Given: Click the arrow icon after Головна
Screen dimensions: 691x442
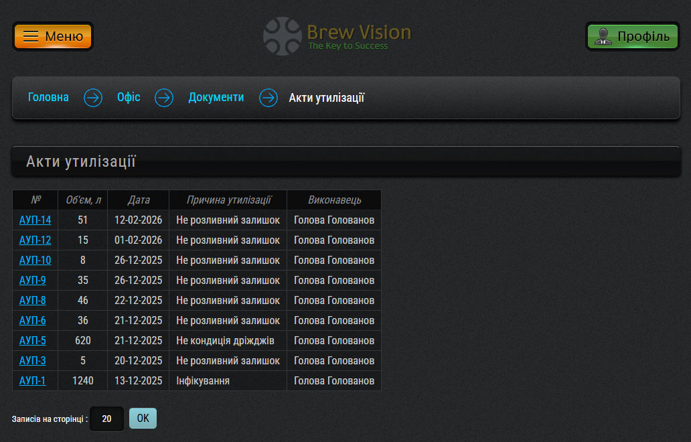Looking at the screenshot, I should tap(93, 98).
